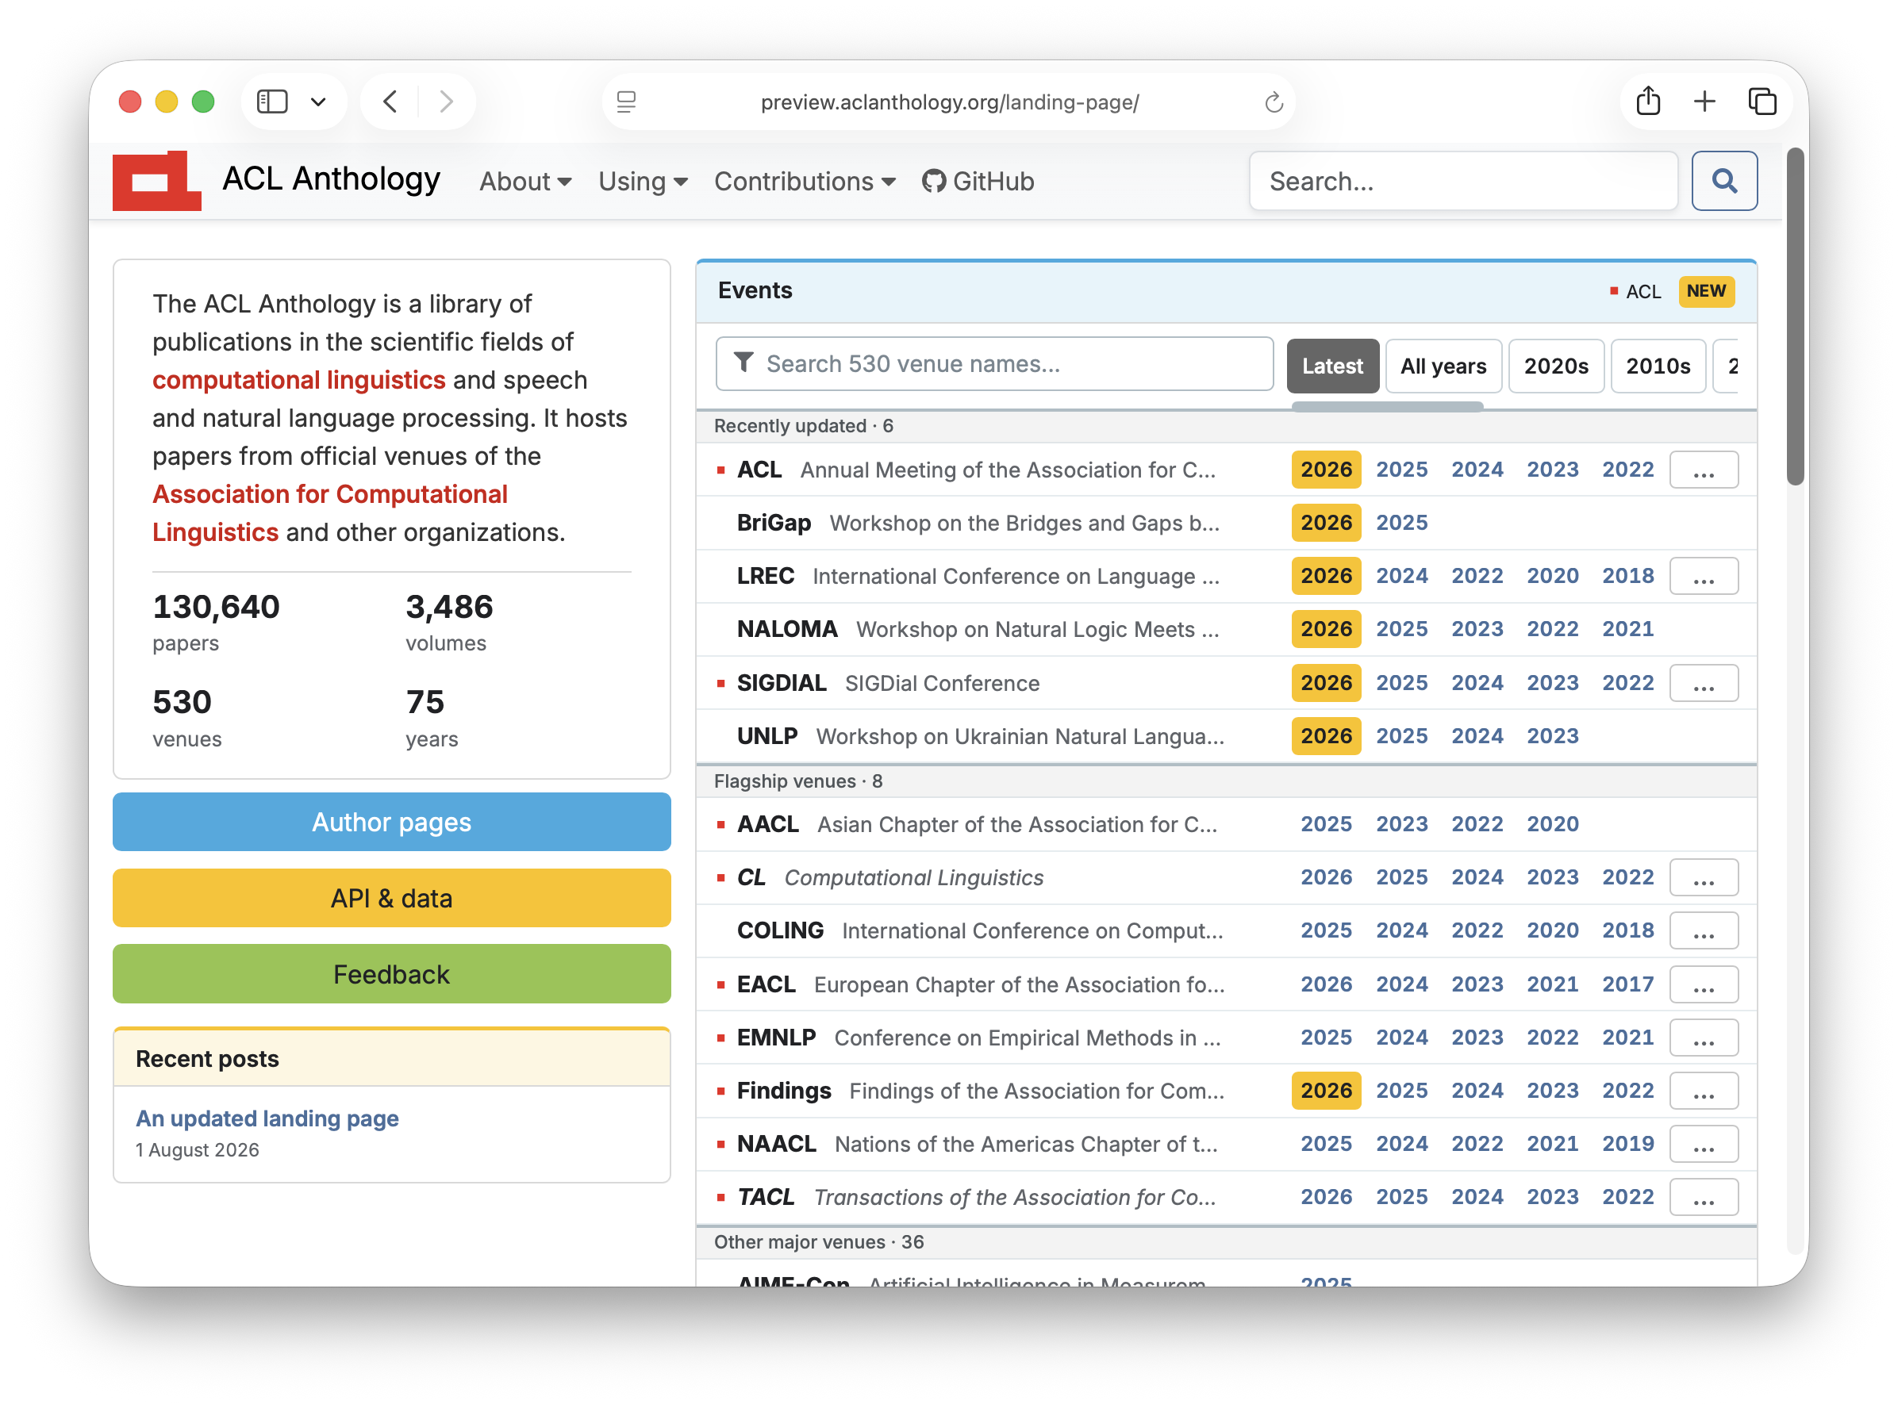Expand more years for the CL row
1898x1404 pixels.
point(1703,878)
